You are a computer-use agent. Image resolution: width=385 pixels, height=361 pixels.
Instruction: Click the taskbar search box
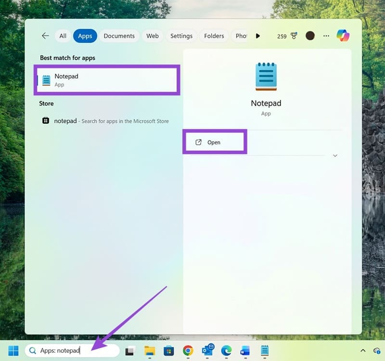72,350
